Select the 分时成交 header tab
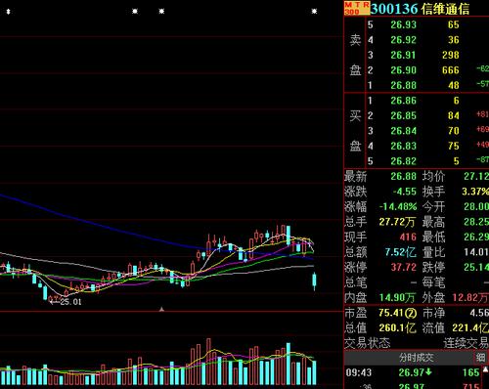This screenshot has width=489, height=389. pyautogui.click(x=417, y=358)
